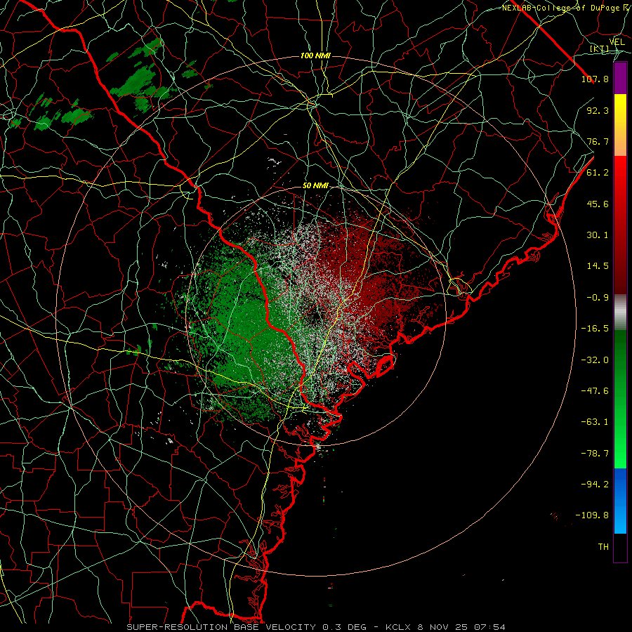This screenshot has width=632, height=632.
Task: Click the Super-Resolution Base Velocity caption at bottom
Action: click(x=316, y=627)
